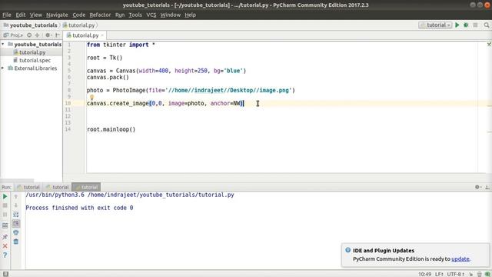Image resolution: width=492 pixels, height=277 pixels.
Task: Click line number 14 in the gutter
Action: [x=68, y=129]
